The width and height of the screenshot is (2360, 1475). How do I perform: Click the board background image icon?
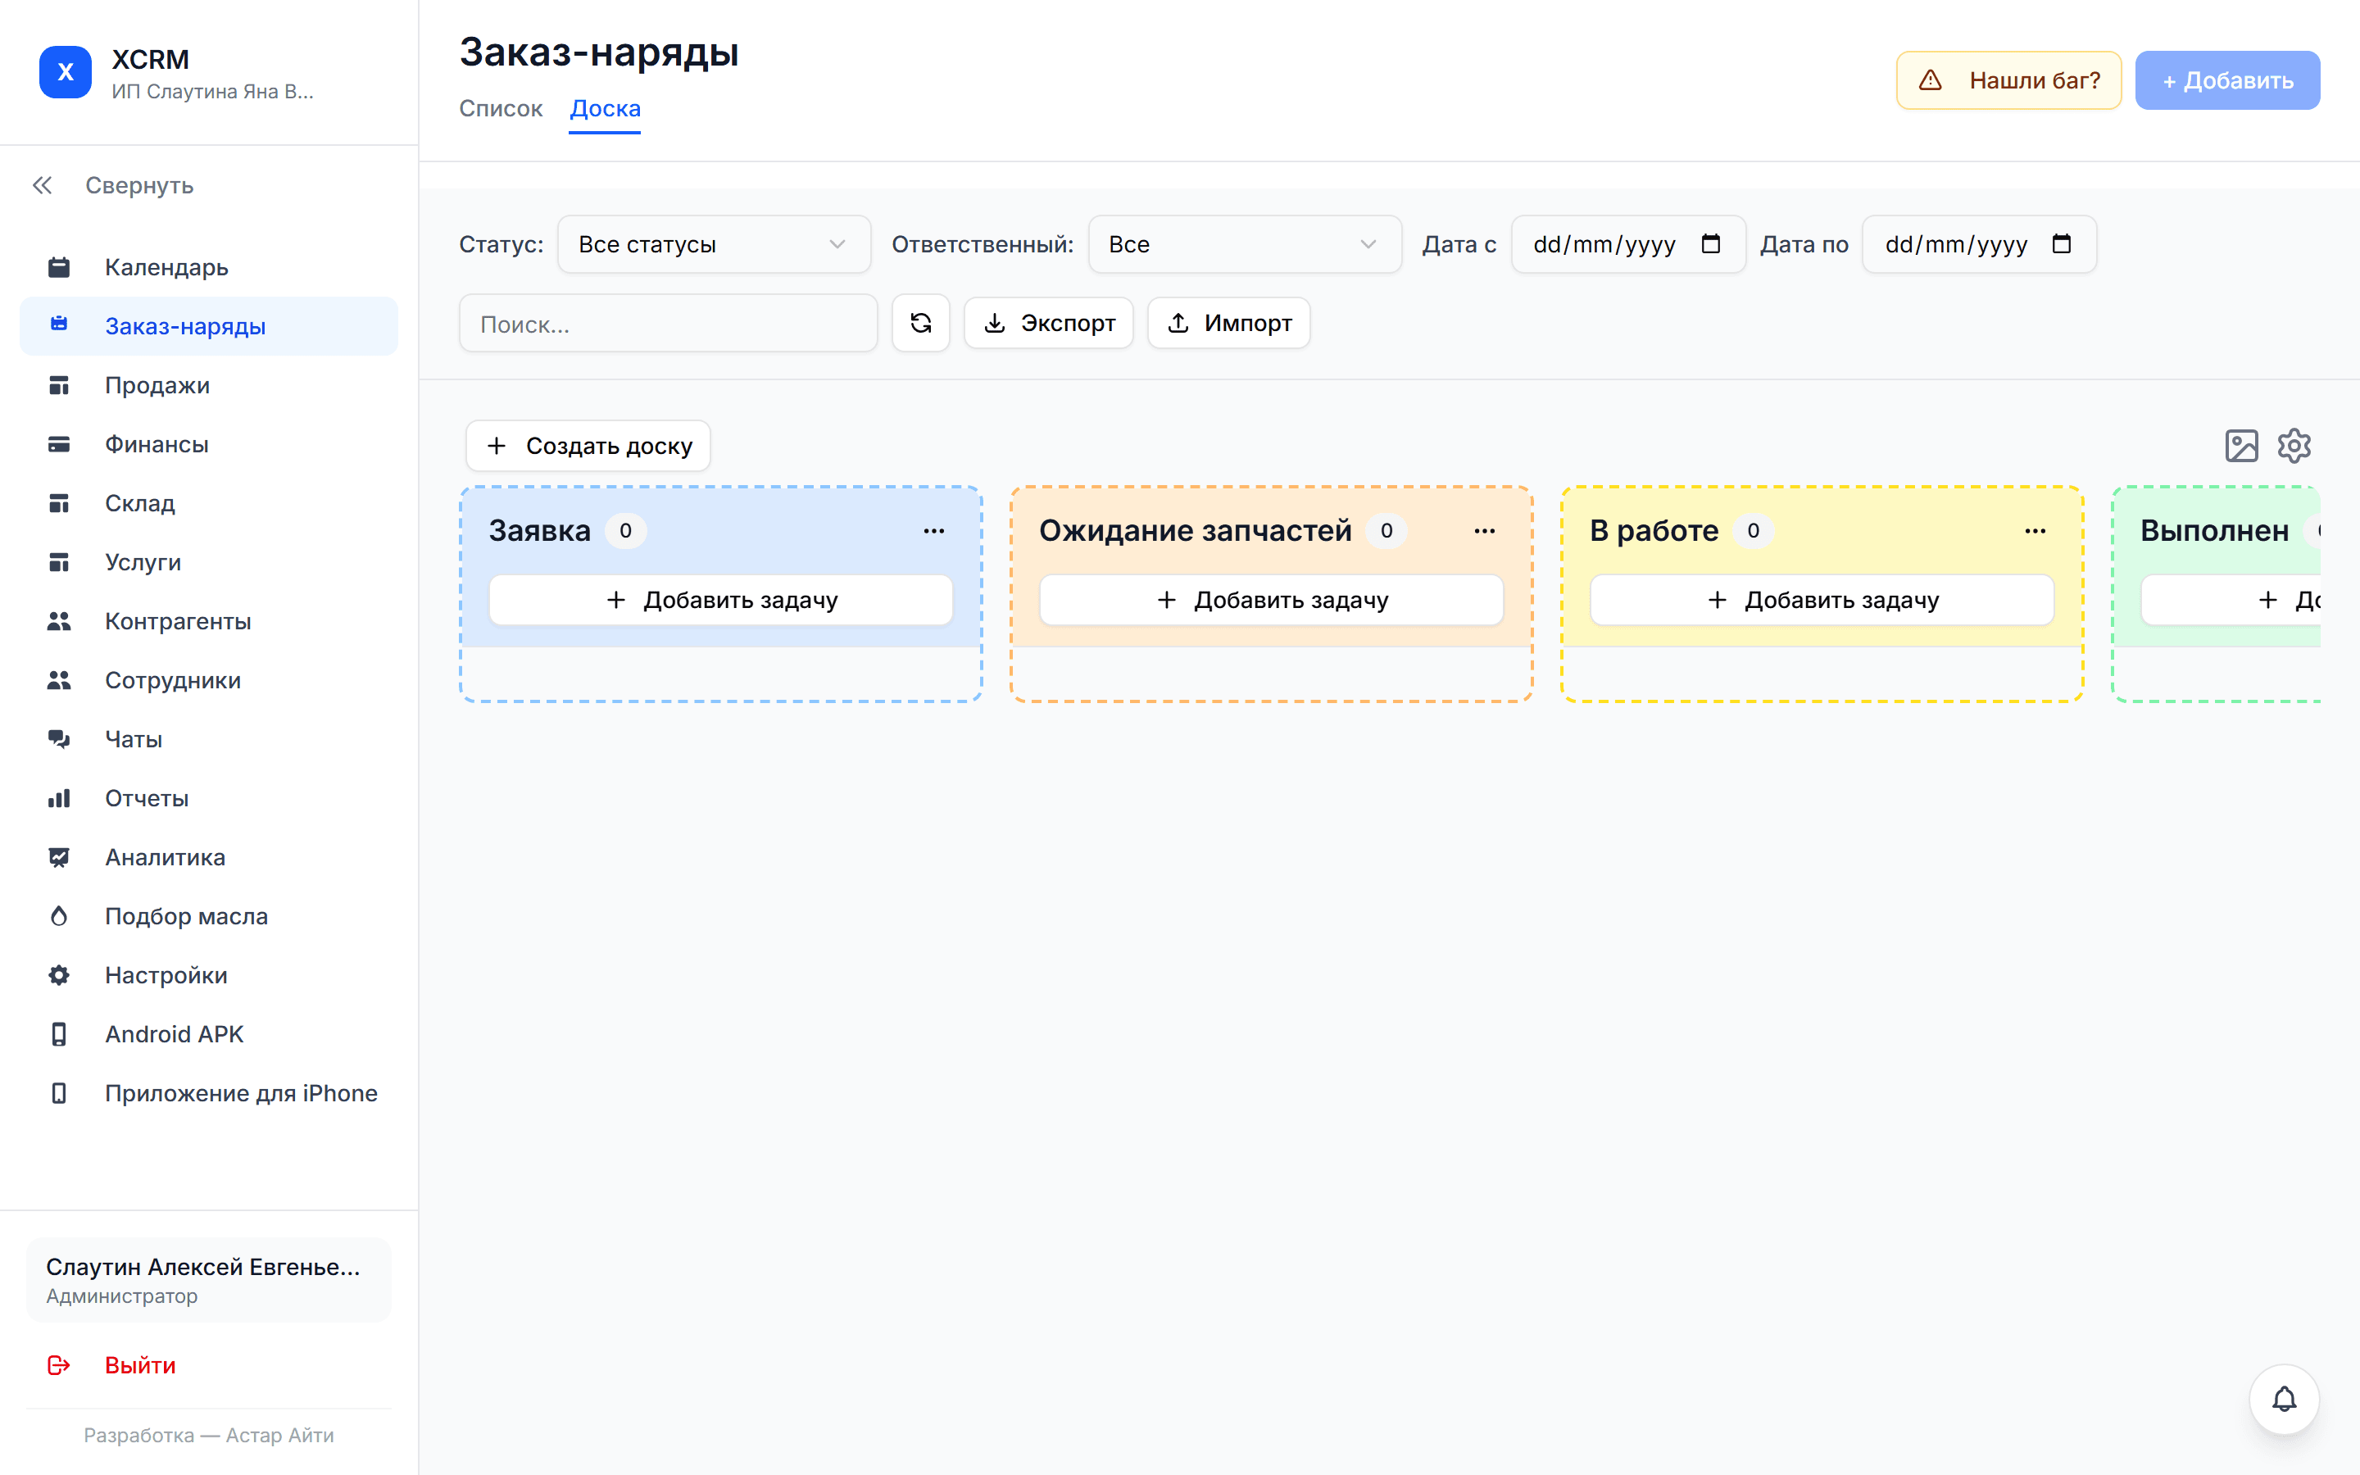[x=2241, y=446]
